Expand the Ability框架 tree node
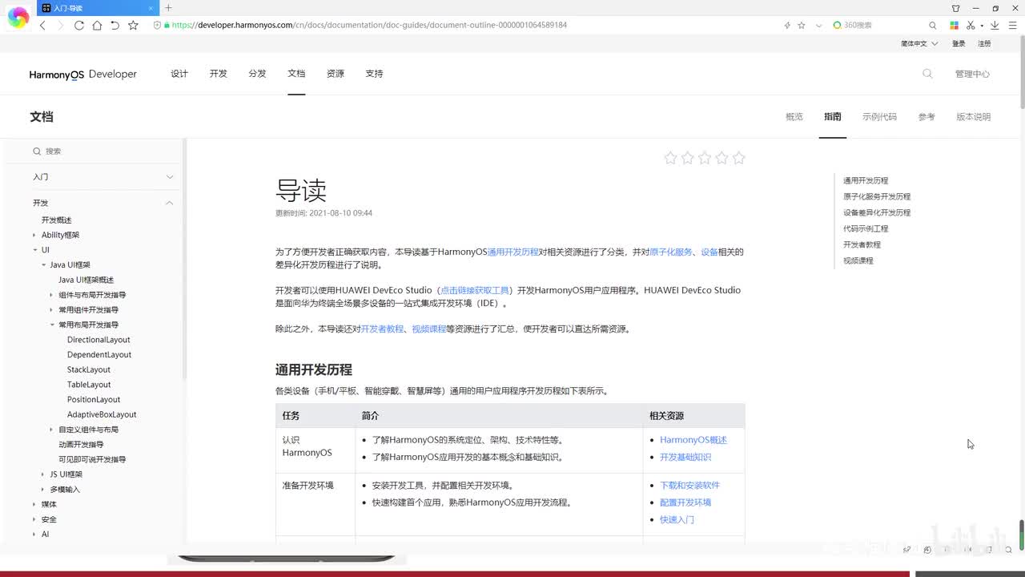The image size is (1025, 577). tap(34, 236)
